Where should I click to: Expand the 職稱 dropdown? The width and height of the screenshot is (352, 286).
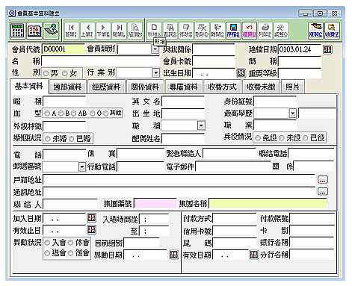pos(201,125)
